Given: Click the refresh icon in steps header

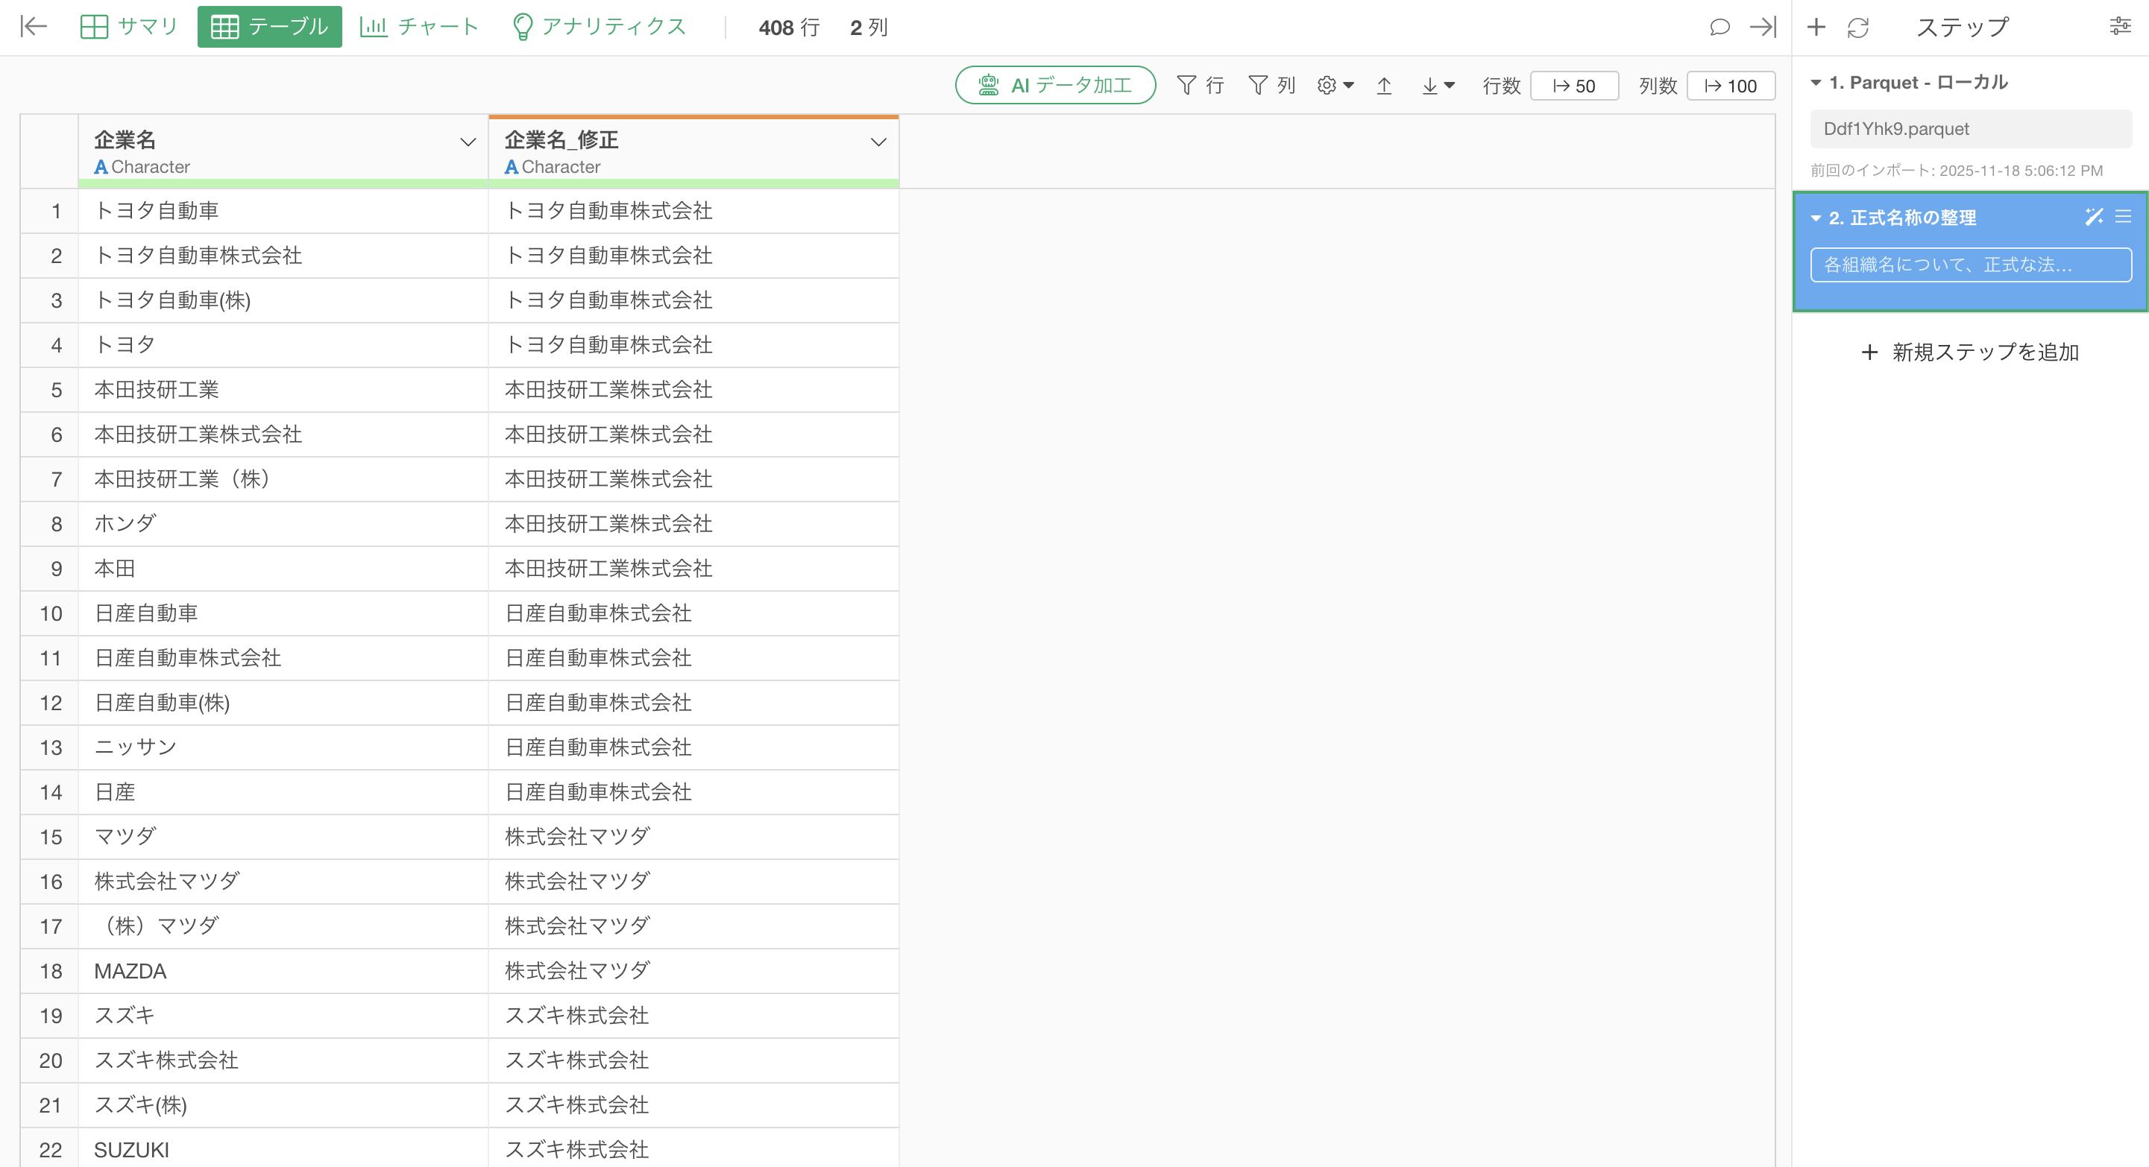Looking at the screenshot, I should click(x=1858, y=28).
